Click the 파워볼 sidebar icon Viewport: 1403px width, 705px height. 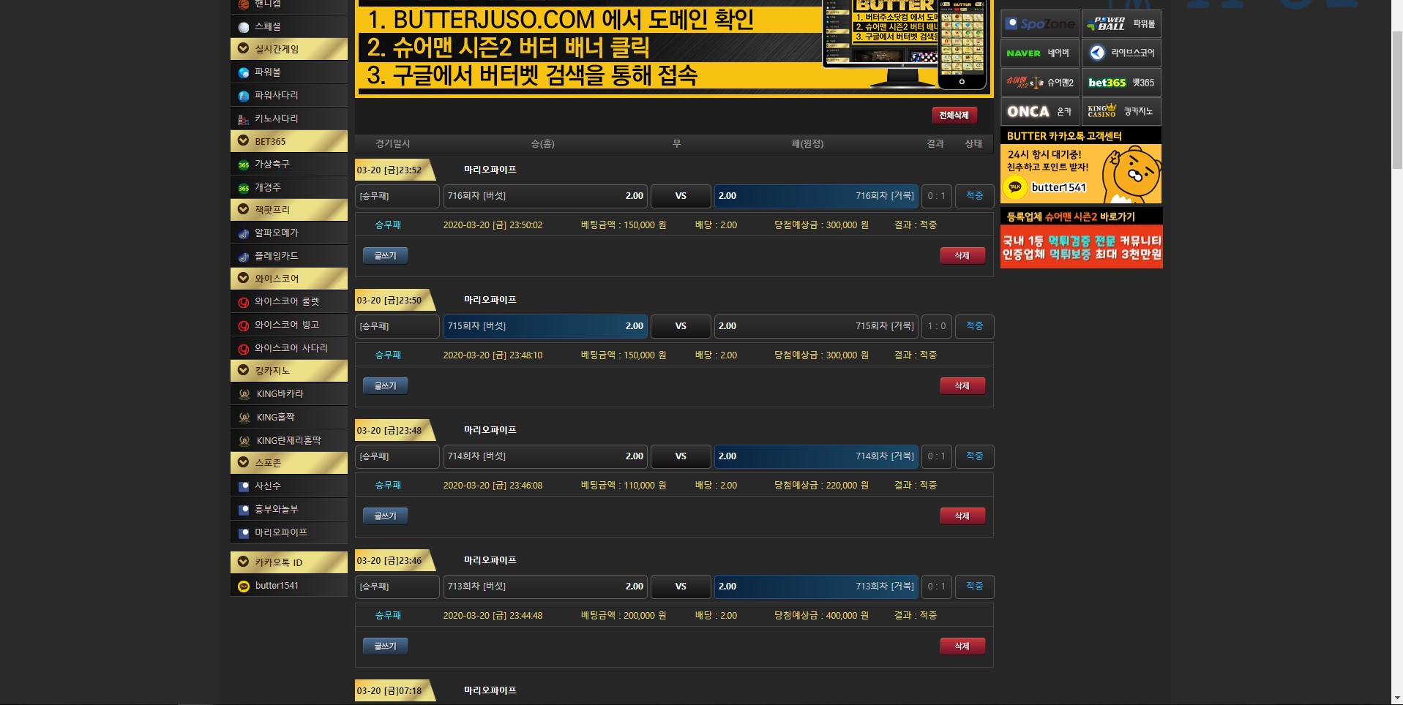coord(244,72)
